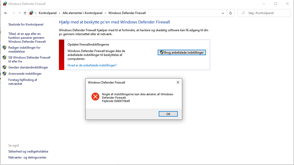Open Sikkerhed og vedligeholdelse link
This screenshot has height=165, width=294.
28,151
